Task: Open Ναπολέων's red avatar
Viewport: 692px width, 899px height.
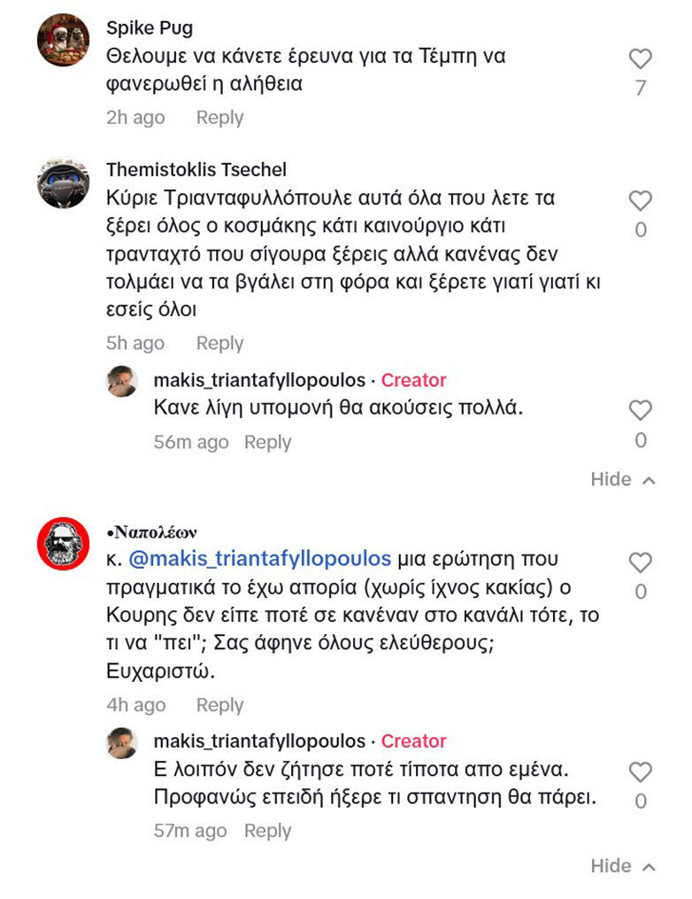Action: 64,543
